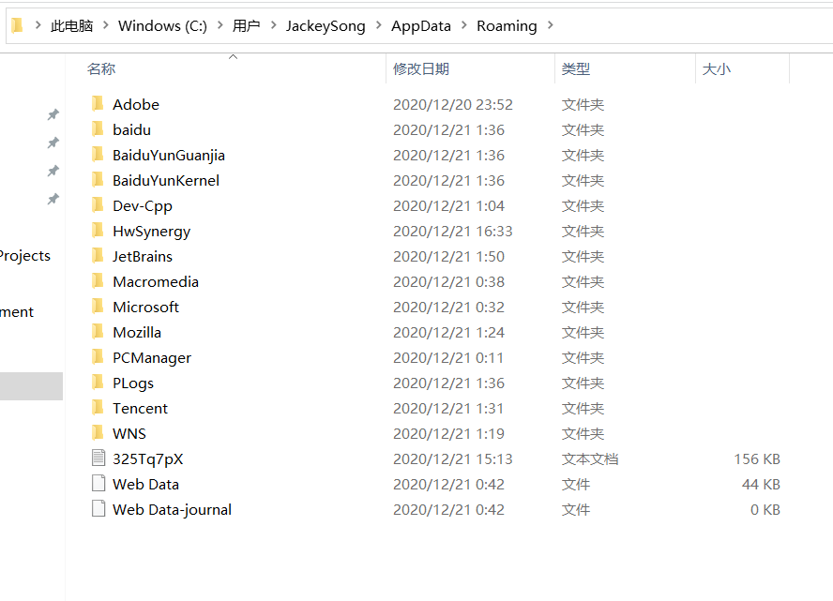This screenshot has height=601, width=833.
Task: Select the Tencent folder name
Action: pyautogui.click(x=141, y=408)
